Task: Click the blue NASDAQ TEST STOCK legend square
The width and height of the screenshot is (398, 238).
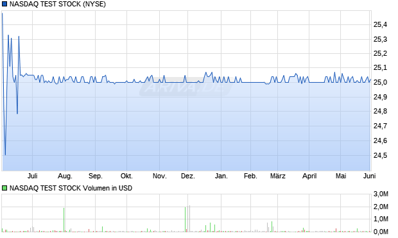Action: (4, 4)
